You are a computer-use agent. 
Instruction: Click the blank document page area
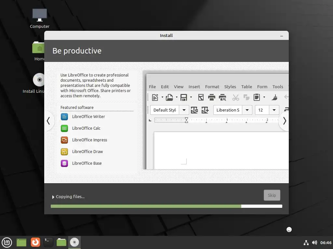(221, 150)
